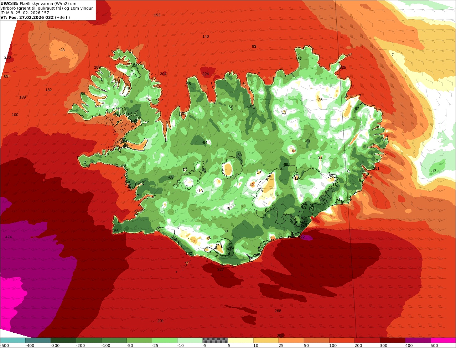Click the legend swatch between 100 and 200
This screenshot has height=348, width=456.
(342, 340)
